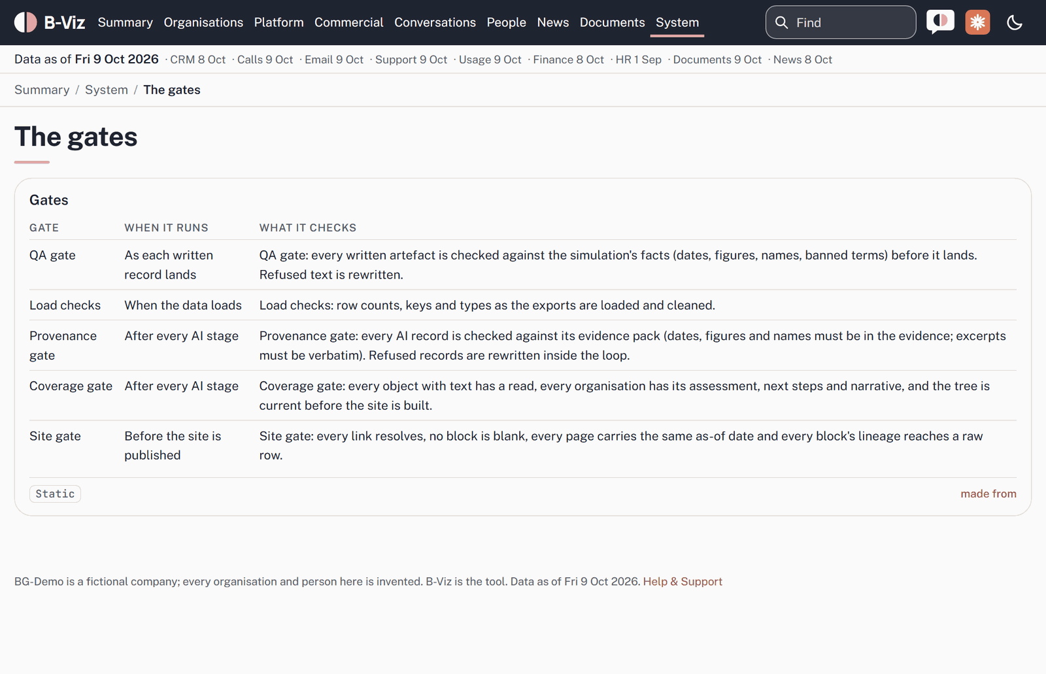Select the Coverage gate row name
Image resolution: width=1046 pixels, height=674 pixels.
point(71,386)
